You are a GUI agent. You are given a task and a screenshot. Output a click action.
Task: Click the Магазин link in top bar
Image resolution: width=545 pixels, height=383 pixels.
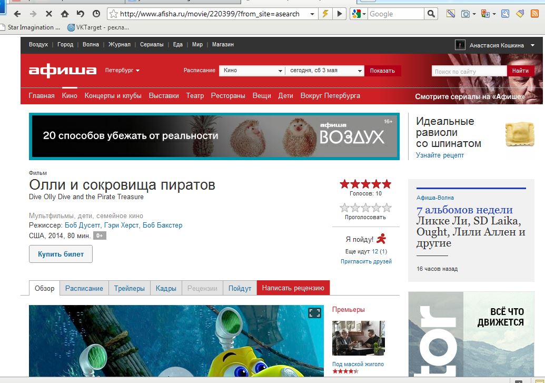(x=223, y=45)
